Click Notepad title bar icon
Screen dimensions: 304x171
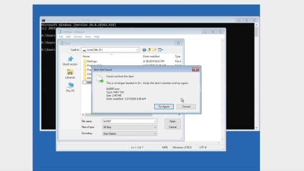coord(60,32)
